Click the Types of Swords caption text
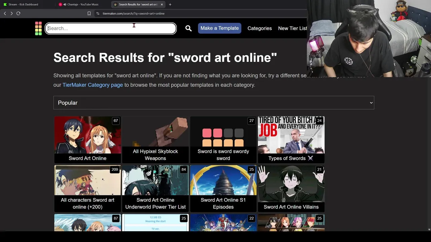 [291, 158]
